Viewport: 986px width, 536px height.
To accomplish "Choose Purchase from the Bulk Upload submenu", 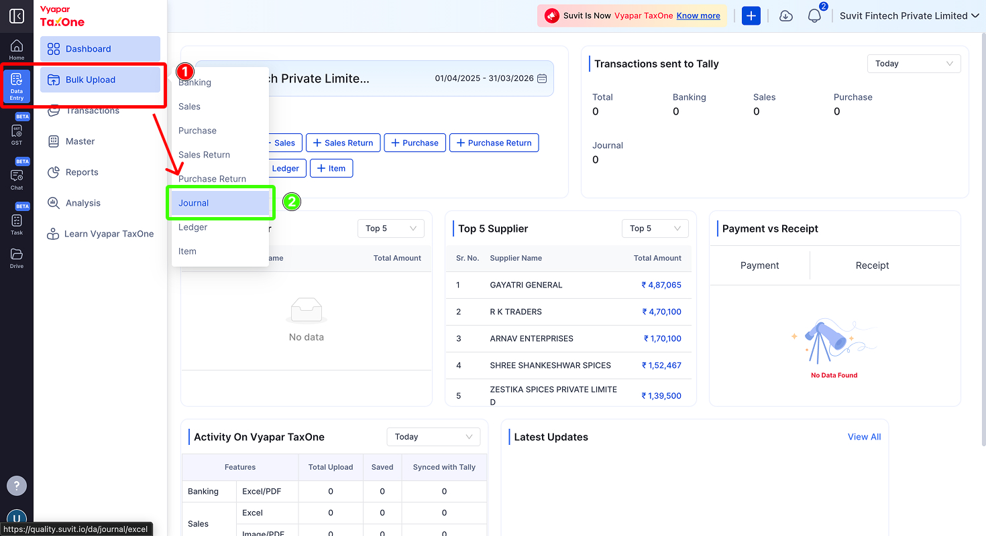I will 220,131.
